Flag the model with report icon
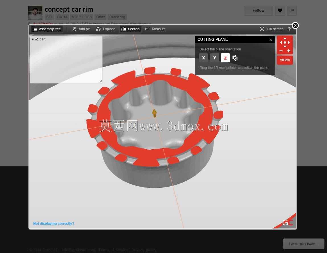This screenshot has width=327, height=253. (292, 11)
